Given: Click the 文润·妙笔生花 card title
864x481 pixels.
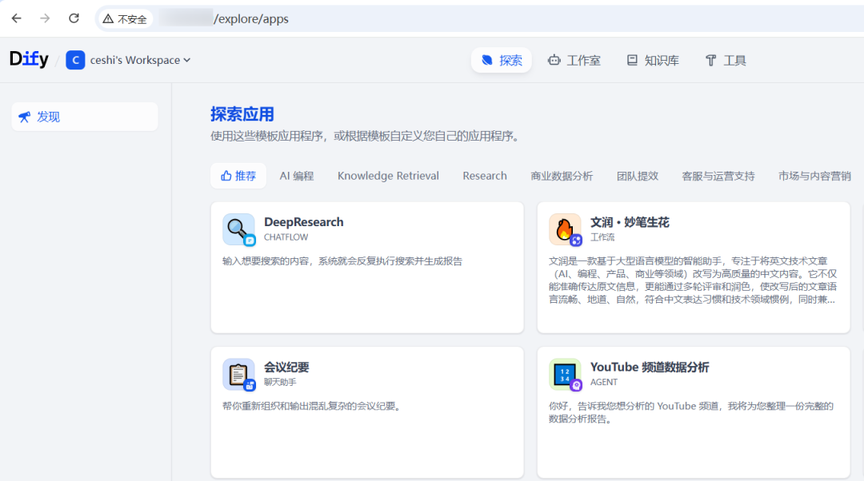Looking at the screenshot, I should [x=630, y=222].
